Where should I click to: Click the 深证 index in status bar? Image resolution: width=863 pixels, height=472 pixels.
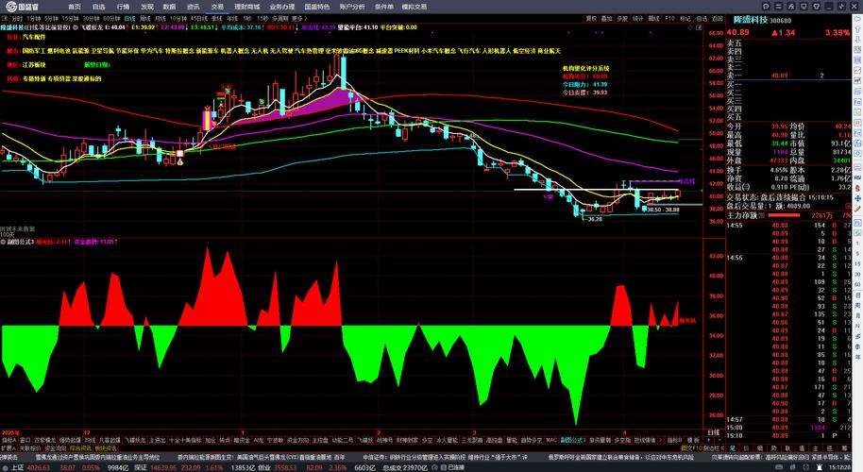coord(141,467)
